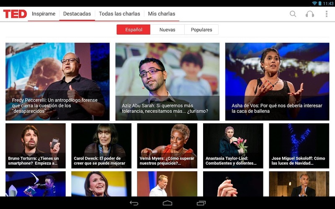Open Carol Dweck's talk card
The image size is (335, 209).
101,146
